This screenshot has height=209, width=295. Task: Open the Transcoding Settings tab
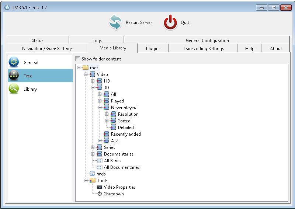click(x=203, y=48)
